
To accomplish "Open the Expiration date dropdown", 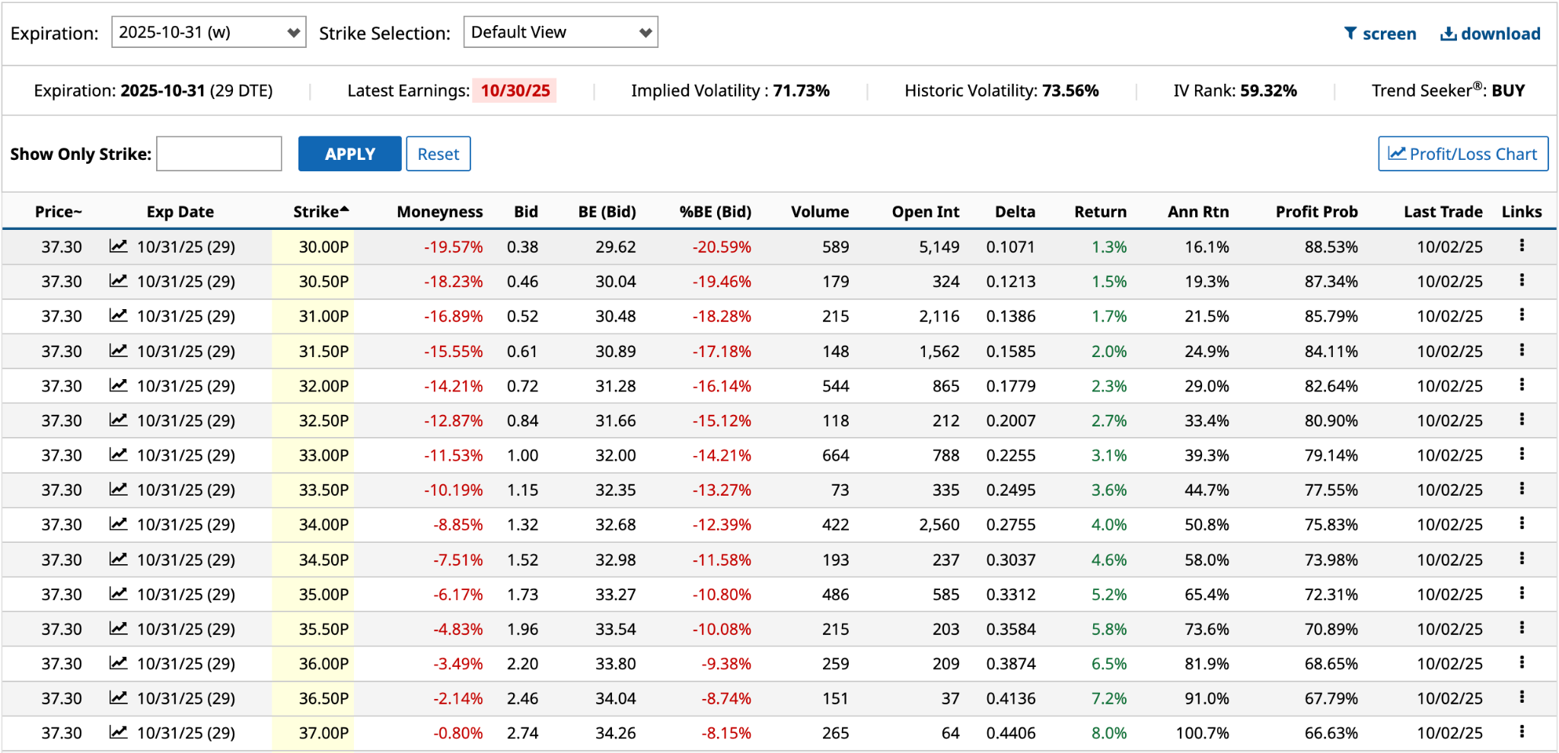I will (x=209, y=32).
